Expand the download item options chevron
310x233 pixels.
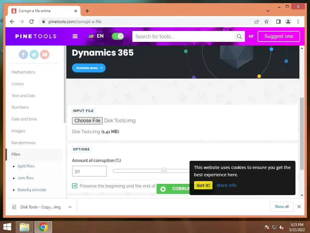pos(70,207)
